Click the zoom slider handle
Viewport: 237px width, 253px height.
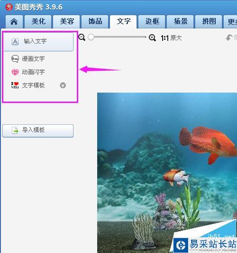pyautogui.click(x=91, y=37)
